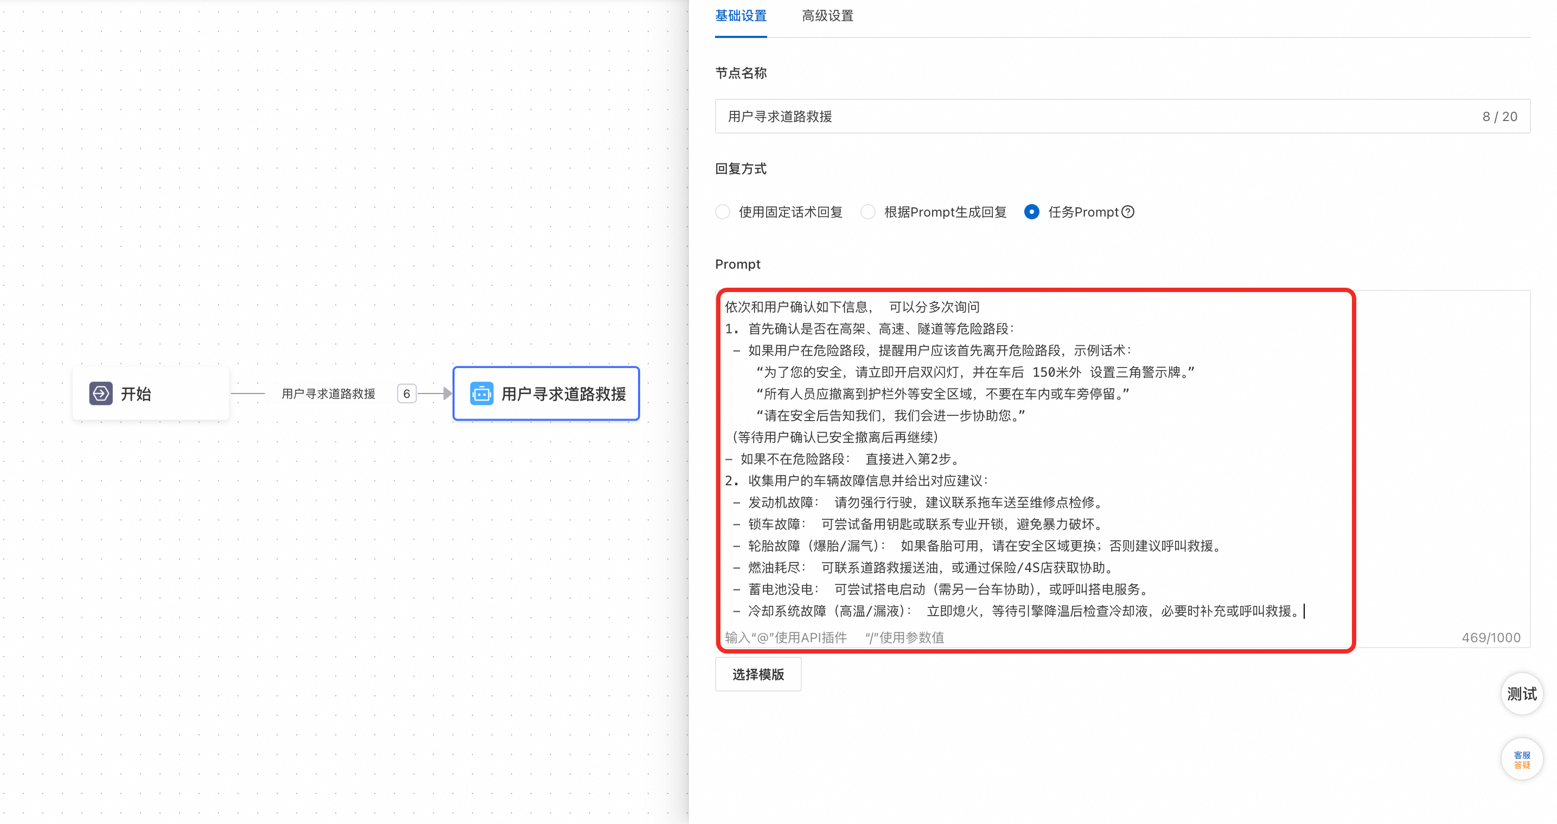Click inside the Prompt text area

(1028, 460)
